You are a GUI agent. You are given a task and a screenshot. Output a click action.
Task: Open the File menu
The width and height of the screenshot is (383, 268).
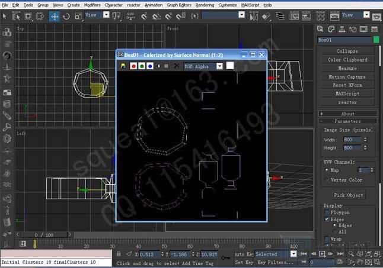(5, 5)
